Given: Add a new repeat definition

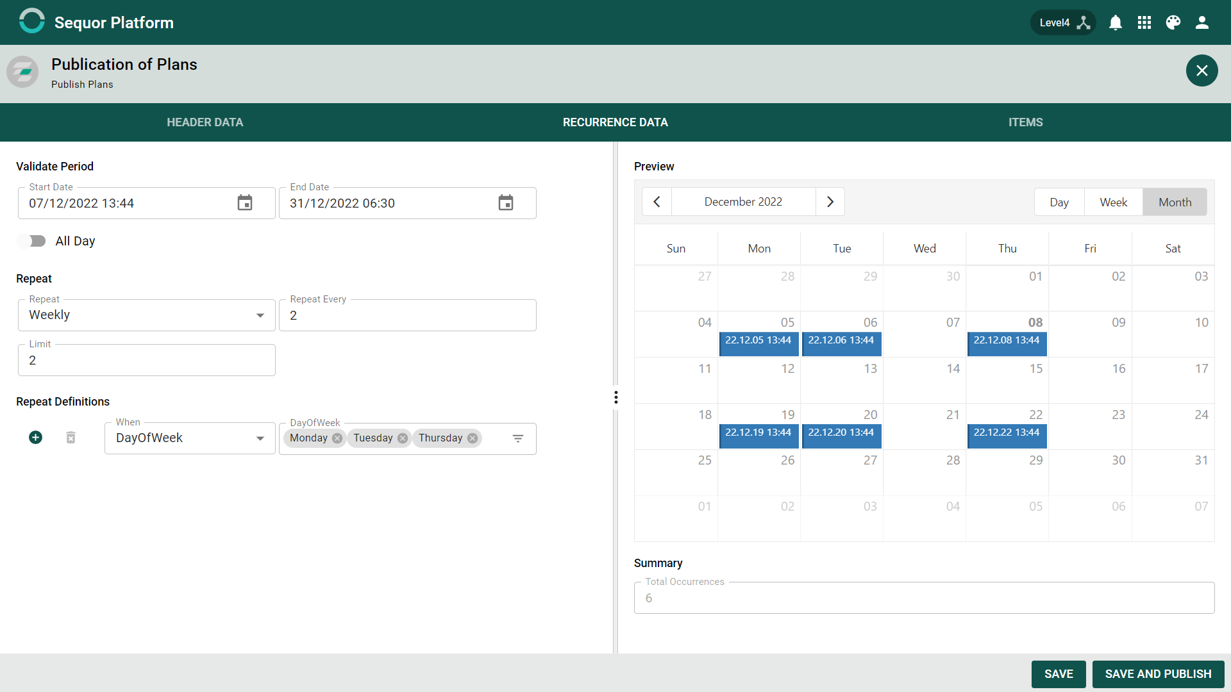Looking at the screenshot, I should pos(36,438).
